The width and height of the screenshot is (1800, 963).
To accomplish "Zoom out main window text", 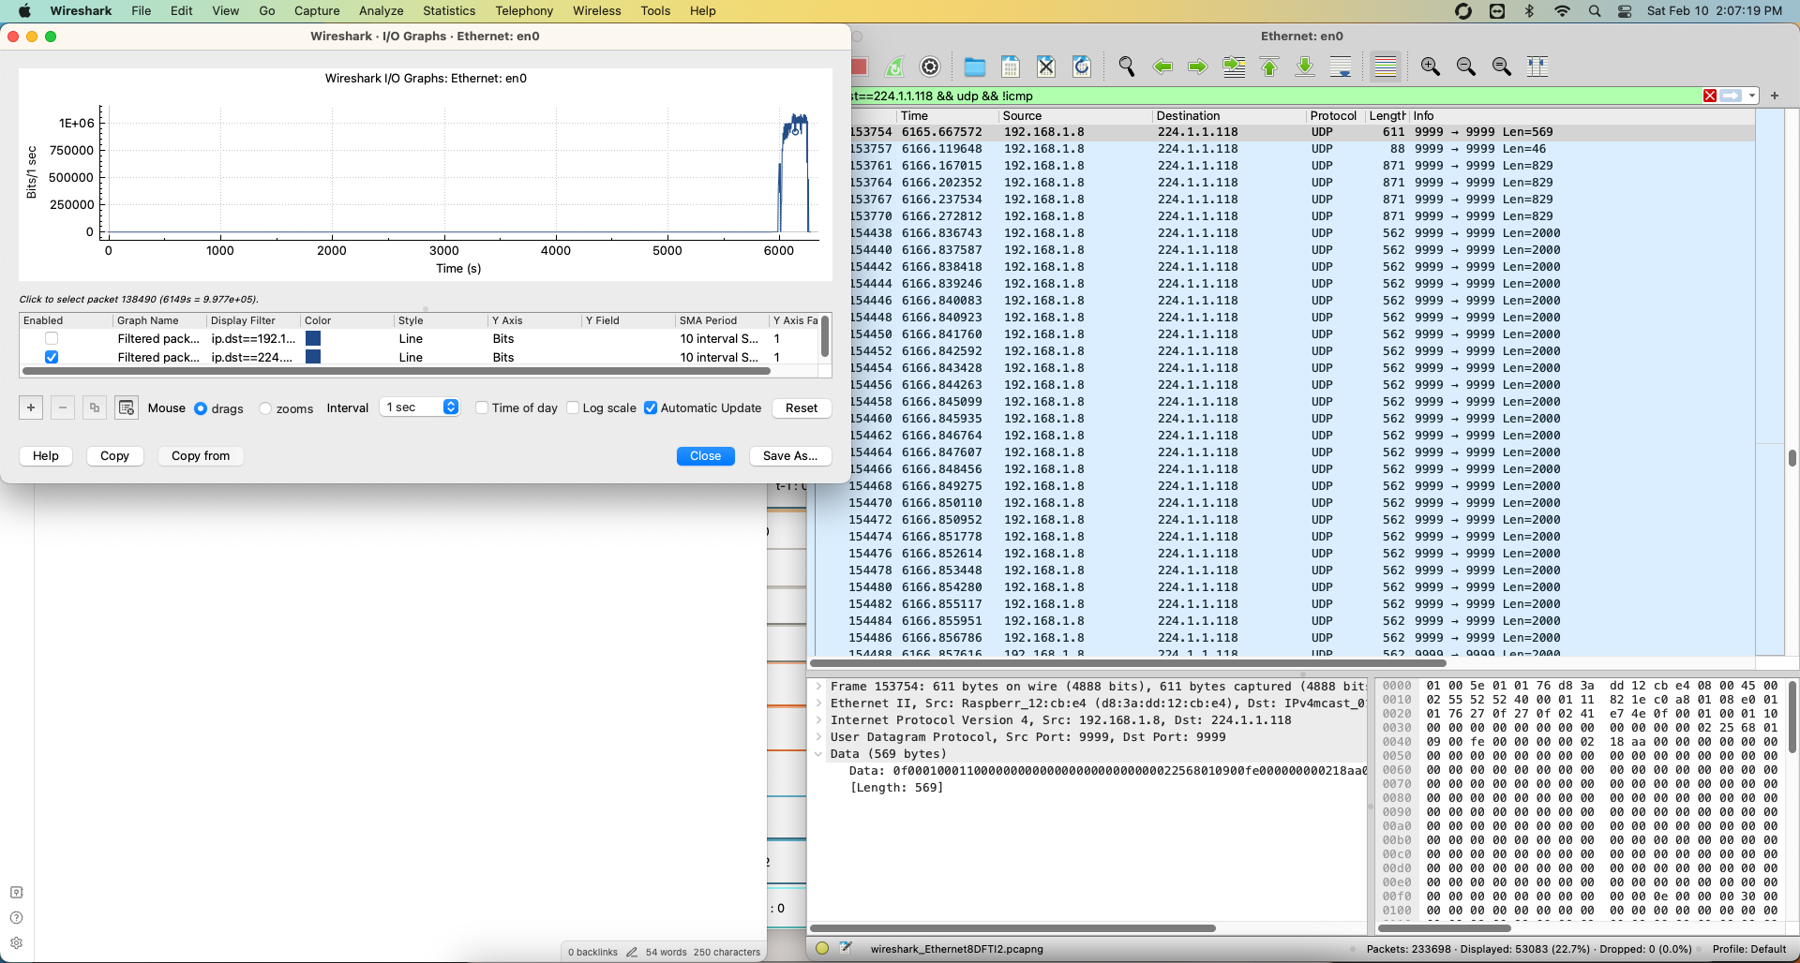I will click(1466, 67).
